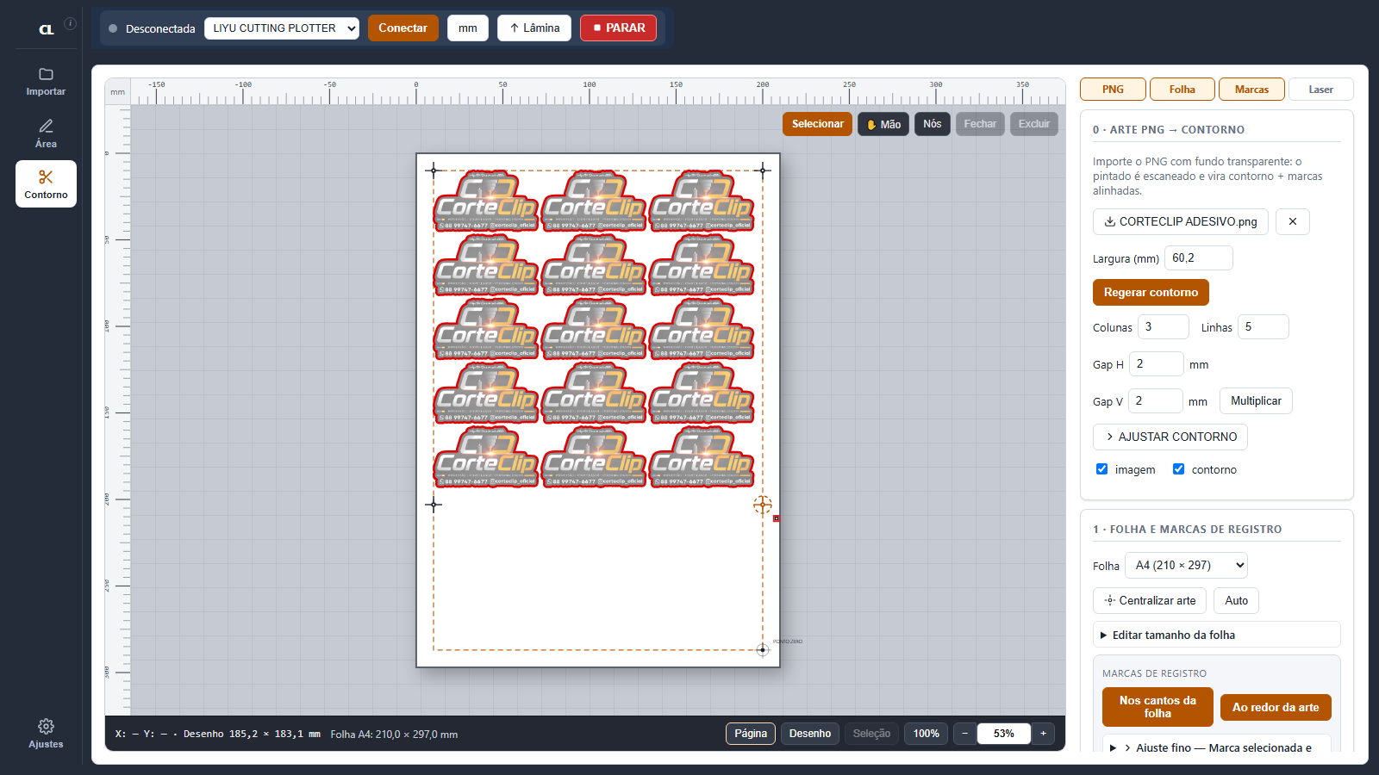Viewport: 1379px width, 775px height.
Task: Click the Gap H input field
Action: pyautogui.click(x=1156, y=363)
